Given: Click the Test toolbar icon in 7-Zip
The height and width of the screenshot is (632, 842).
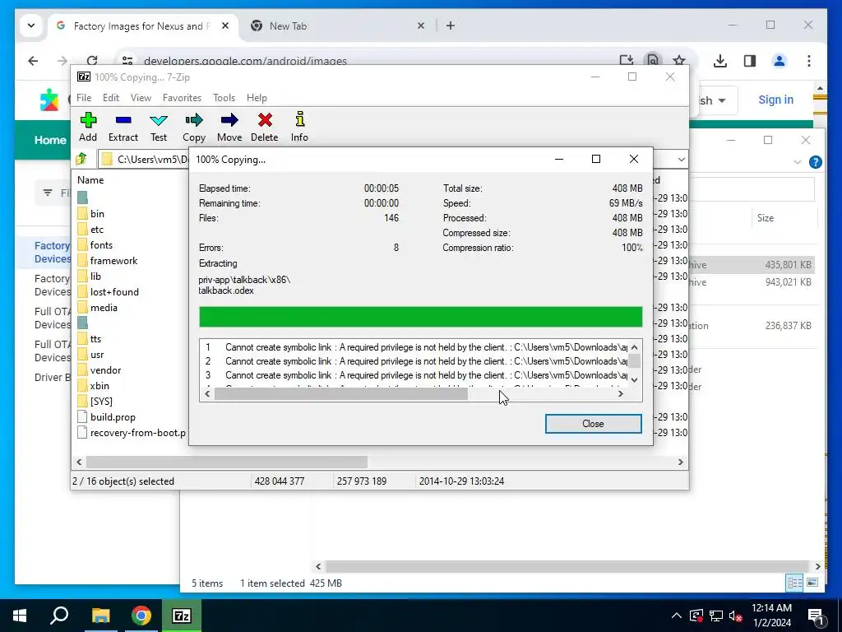Looking at the screenshot, I should pyautogui.click(x=159, y=127).
